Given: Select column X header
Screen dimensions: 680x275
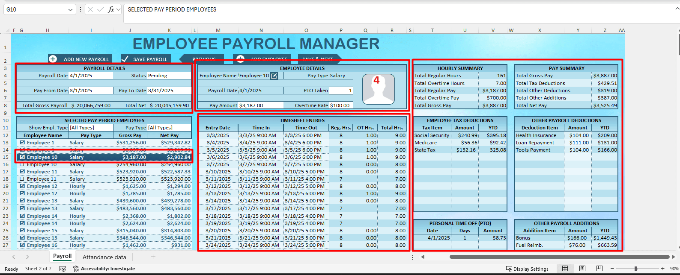Looking at the screenshot, I should point(540,30).
